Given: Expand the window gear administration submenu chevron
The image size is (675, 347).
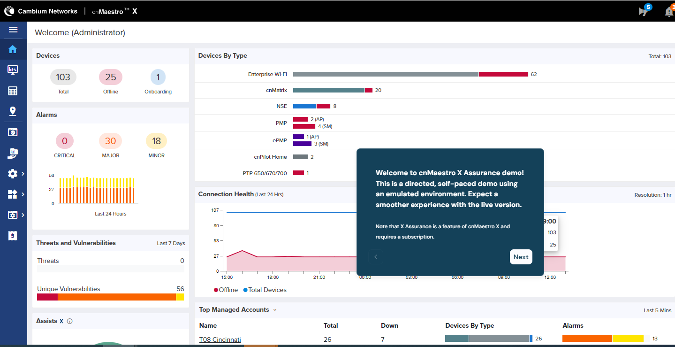Looking at the screenshot, I should pyautogui.click(x=23, y=215).
